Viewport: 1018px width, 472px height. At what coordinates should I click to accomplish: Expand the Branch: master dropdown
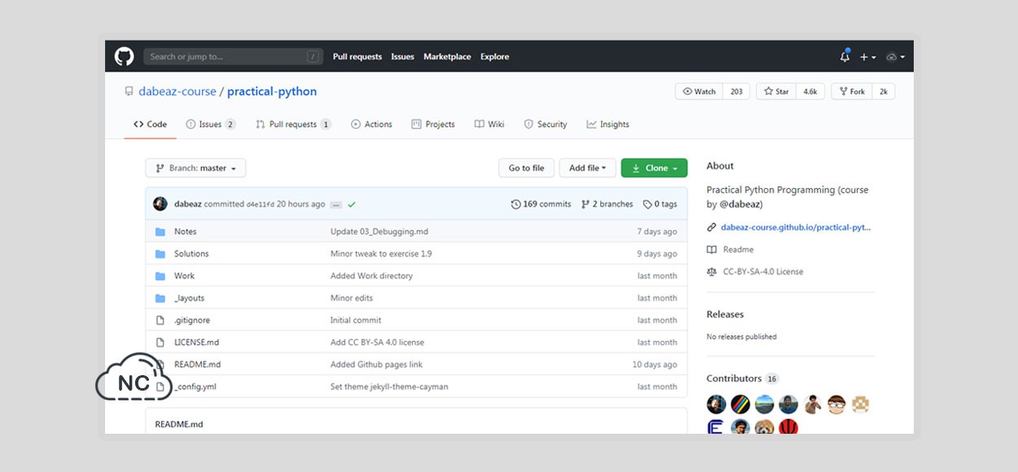tap(195, 168)
